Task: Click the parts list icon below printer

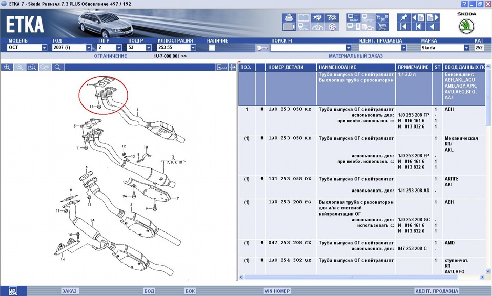Action: 289,27
